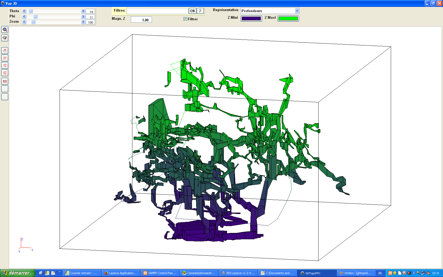
Task: Click the last blank button in left toolbar
Action: tap(5, 97)
